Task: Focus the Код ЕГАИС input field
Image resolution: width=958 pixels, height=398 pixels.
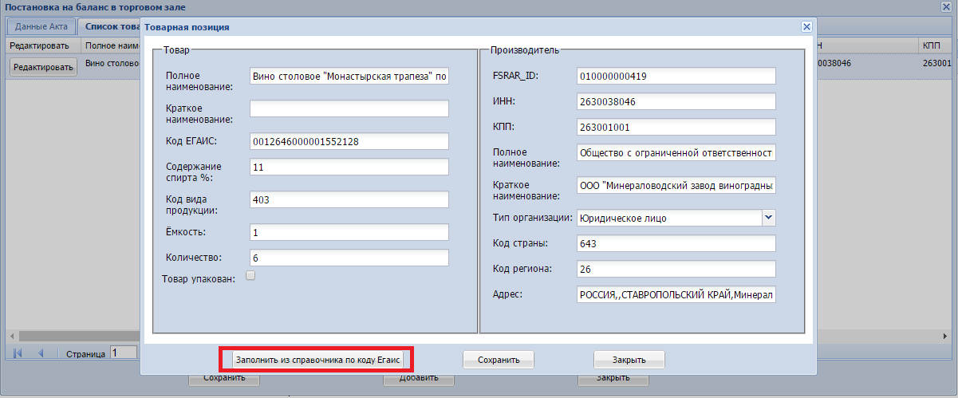Action: [349, 141]
